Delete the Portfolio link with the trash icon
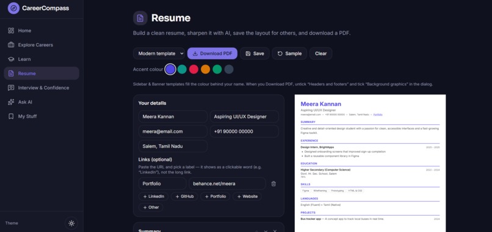The image size is (492, 232). tap(273, 184)
